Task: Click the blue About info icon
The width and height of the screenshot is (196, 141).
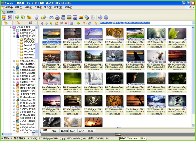Action: [x=106, y=17]
